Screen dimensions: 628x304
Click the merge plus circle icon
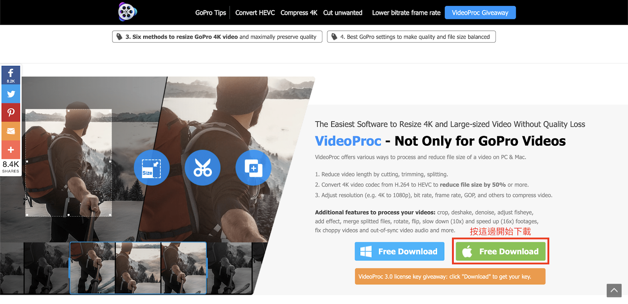point(254,168)
